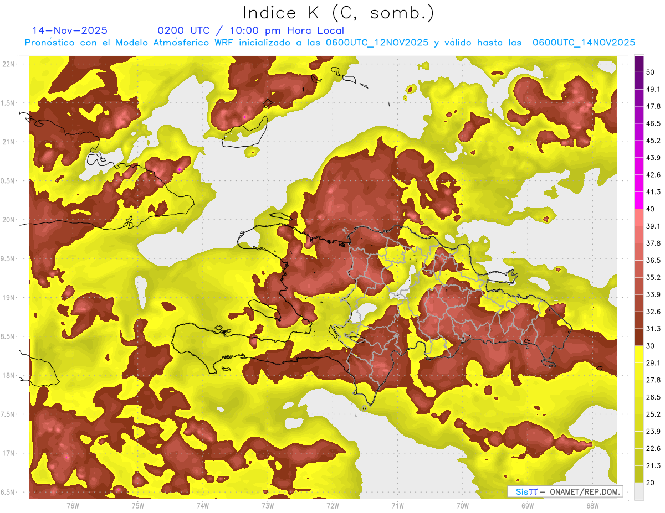Click latitude label '21N'
Image resolution: width=665 pixels, height=513 pixels.
[8, 142]
